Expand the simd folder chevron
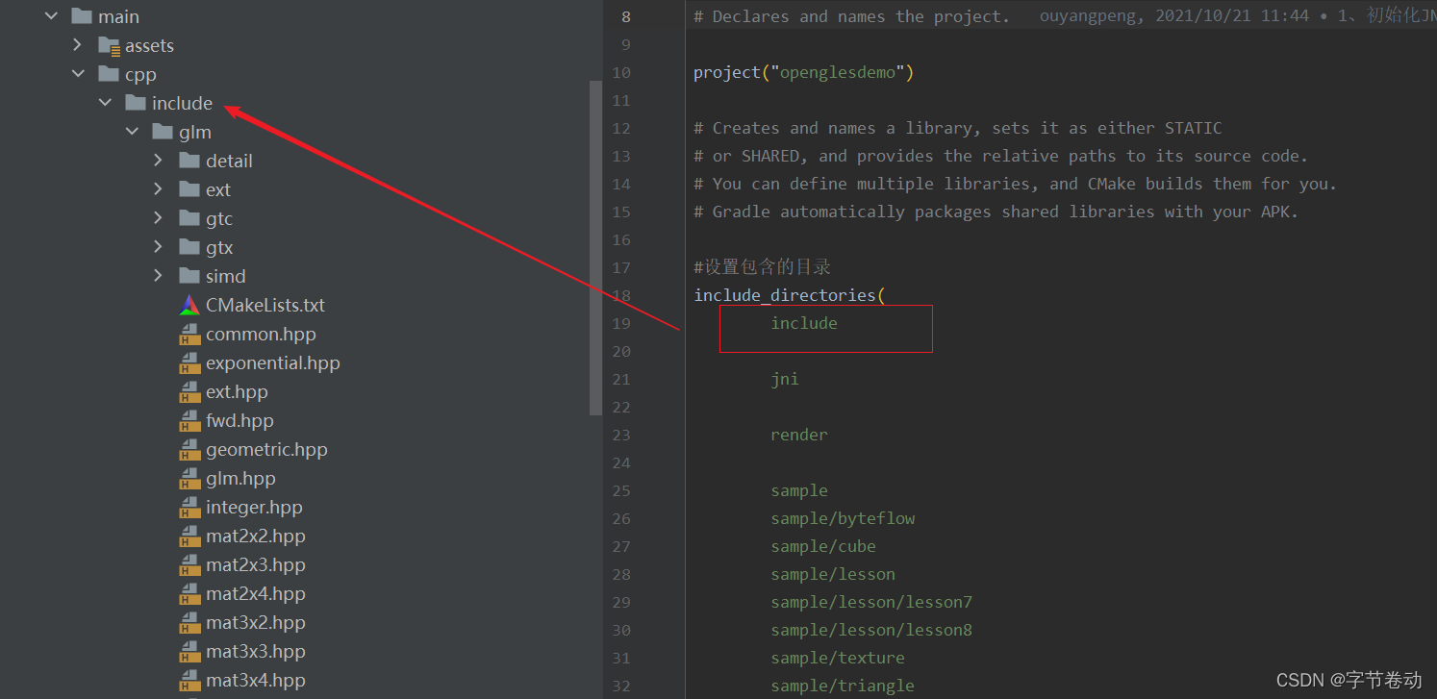This screenshot has height=699, width=1437. [159, 276]
